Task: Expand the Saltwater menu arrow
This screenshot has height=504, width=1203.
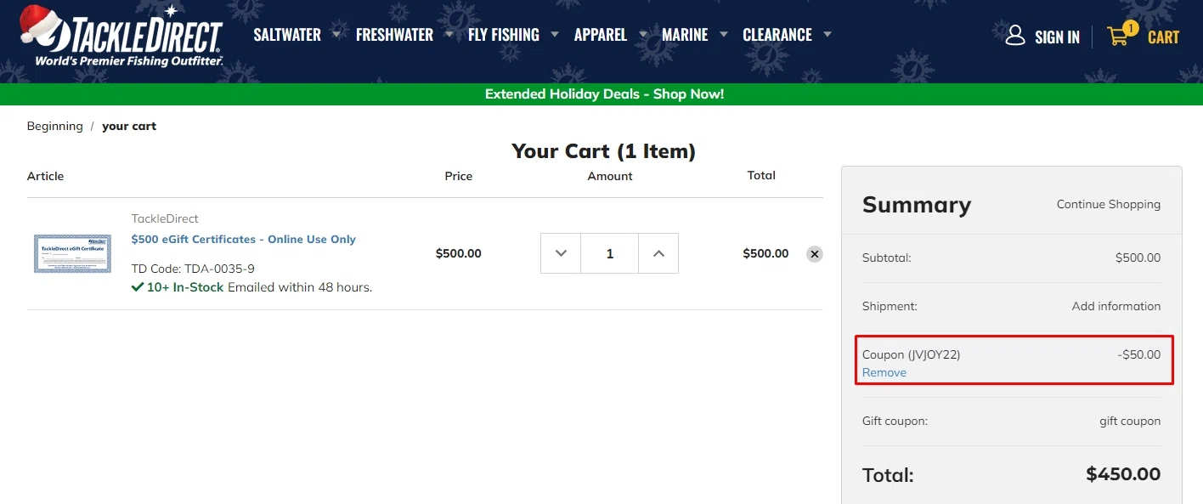Action: [x=336, y=35]
